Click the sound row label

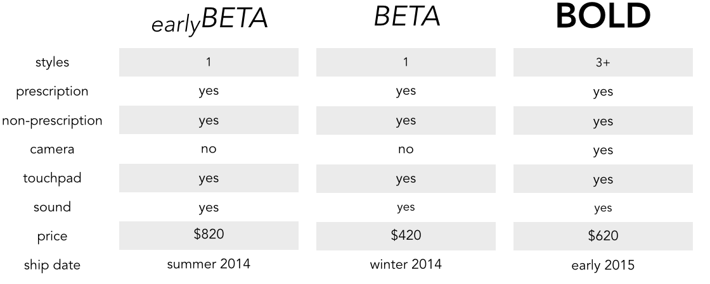tap(52, 207)
